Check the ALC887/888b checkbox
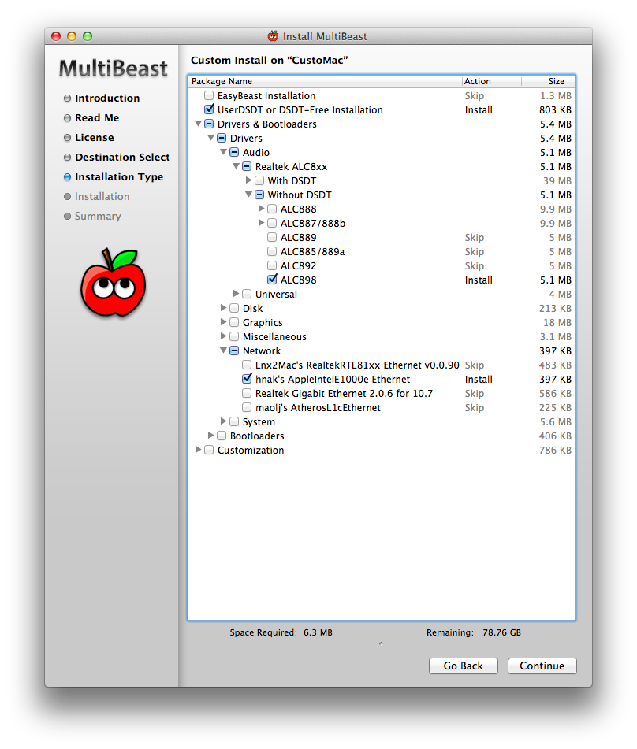The height and width of the screenshot is (749, 637). tap(272, 223)
